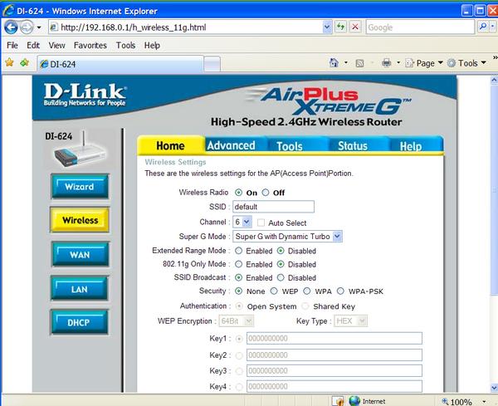Turn Wireless Radio On
The width and height of the screenshot is (498, 406).
pos(238,193)
